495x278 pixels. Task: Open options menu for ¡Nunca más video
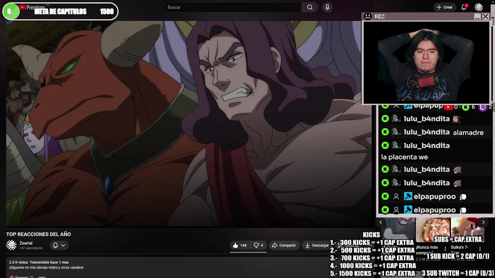point(445,249)
